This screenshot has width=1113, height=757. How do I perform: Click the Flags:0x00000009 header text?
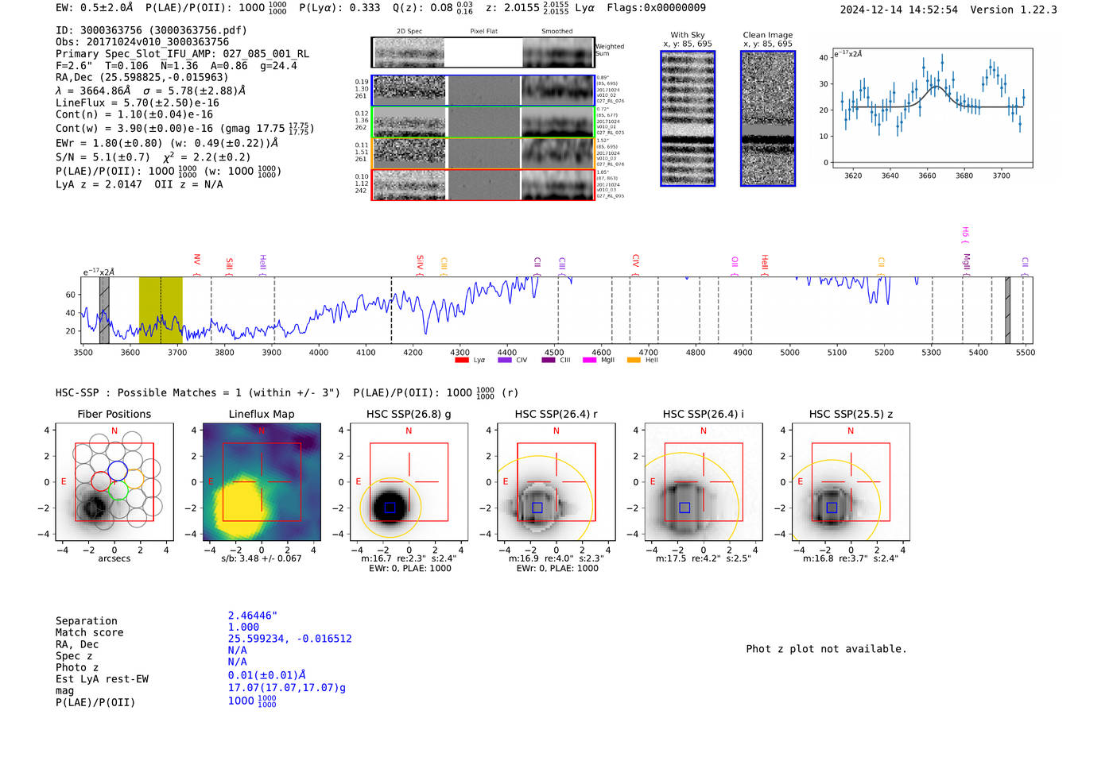pyautogui.click(x=656, y=8)
